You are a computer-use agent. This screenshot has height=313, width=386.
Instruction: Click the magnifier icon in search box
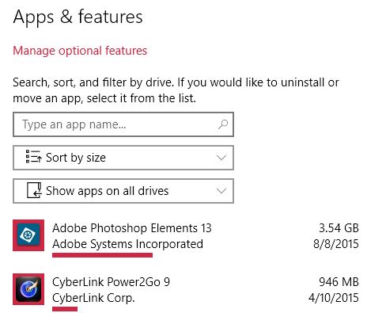click(222, 124)
